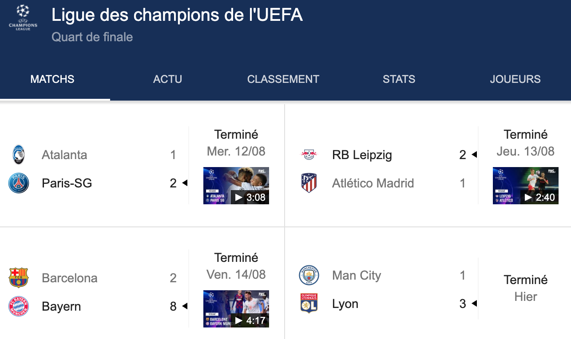Image resolution: width=571 pixels, height=339 pixels.
Task: Select the STATS tab
Action: pyautogui.click(x=399, y=79)
